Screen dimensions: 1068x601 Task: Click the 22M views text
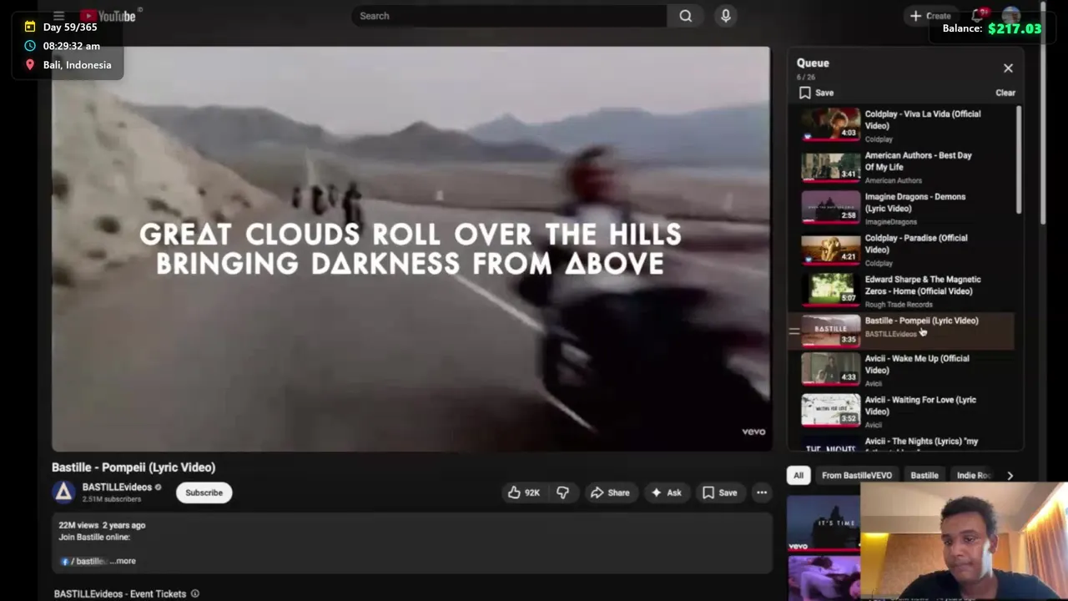78,525
